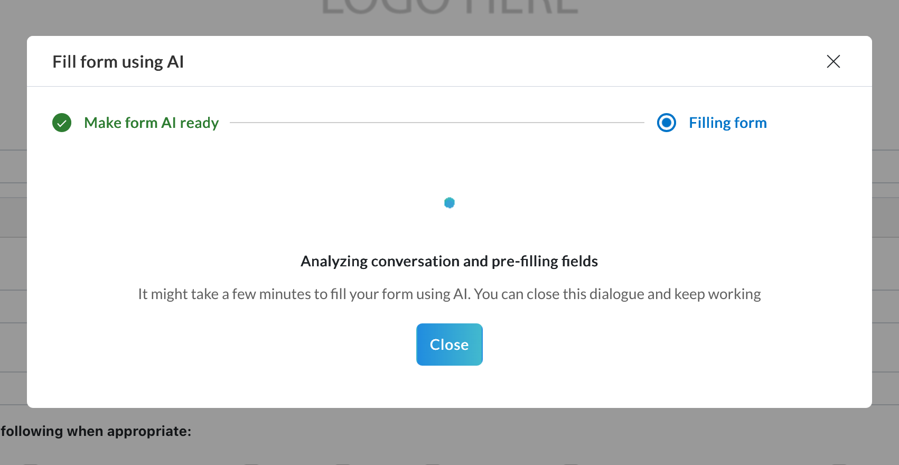The image size is (899, 465).
Task: Click the blue Filling form step indicator
Action: click(666, 123)
